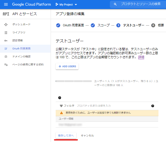Jump to step 4 概要

point(158,25)
